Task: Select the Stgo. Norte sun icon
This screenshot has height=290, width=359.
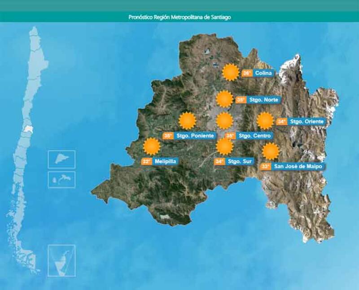Action: pyautogui.click(x=224, y=99)
